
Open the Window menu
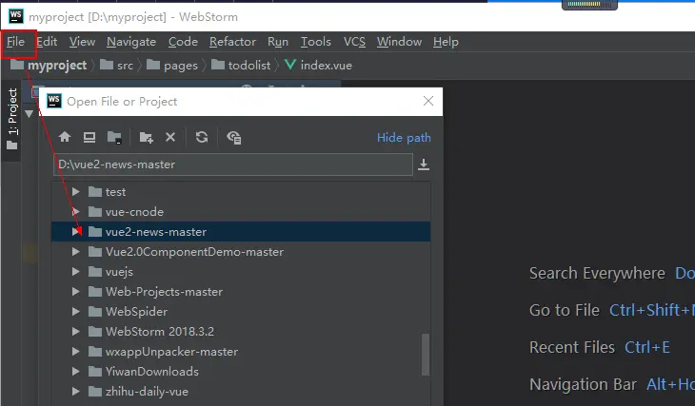pyautogui.click(x=399, y=42)
